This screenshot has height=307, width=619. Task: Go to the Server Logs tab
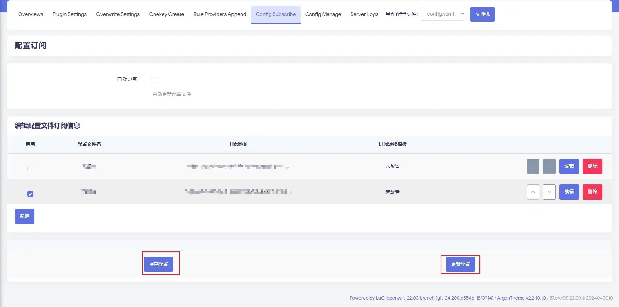[364, 14]
